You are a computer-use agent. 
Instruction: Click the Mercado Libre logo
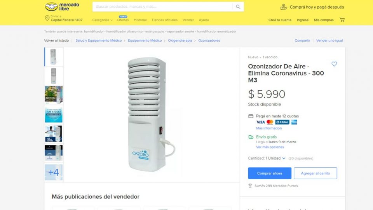(62, 7)
